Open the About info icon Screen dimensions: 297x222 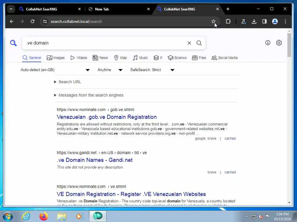point(268,43)
